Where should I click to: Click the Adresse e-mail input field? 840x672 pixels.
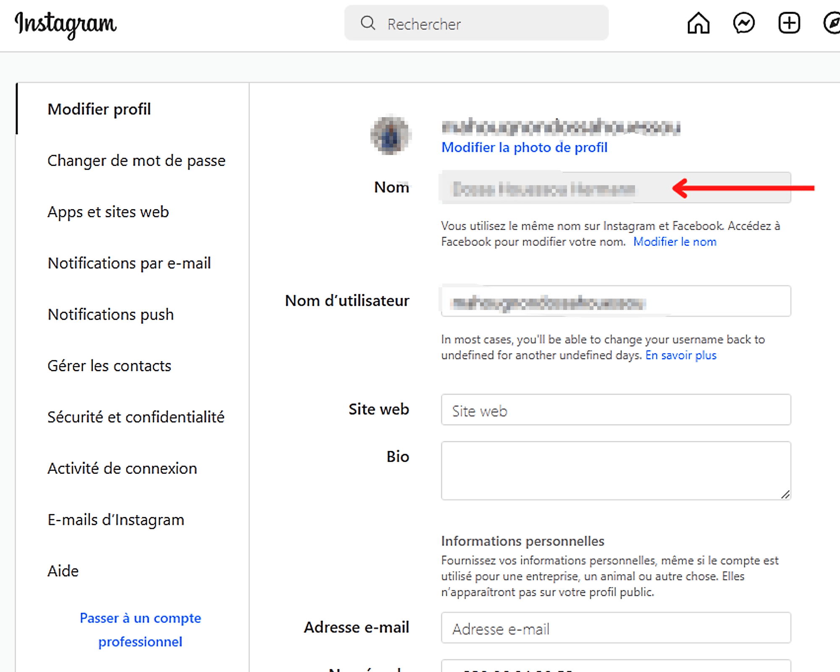point(616,627)
